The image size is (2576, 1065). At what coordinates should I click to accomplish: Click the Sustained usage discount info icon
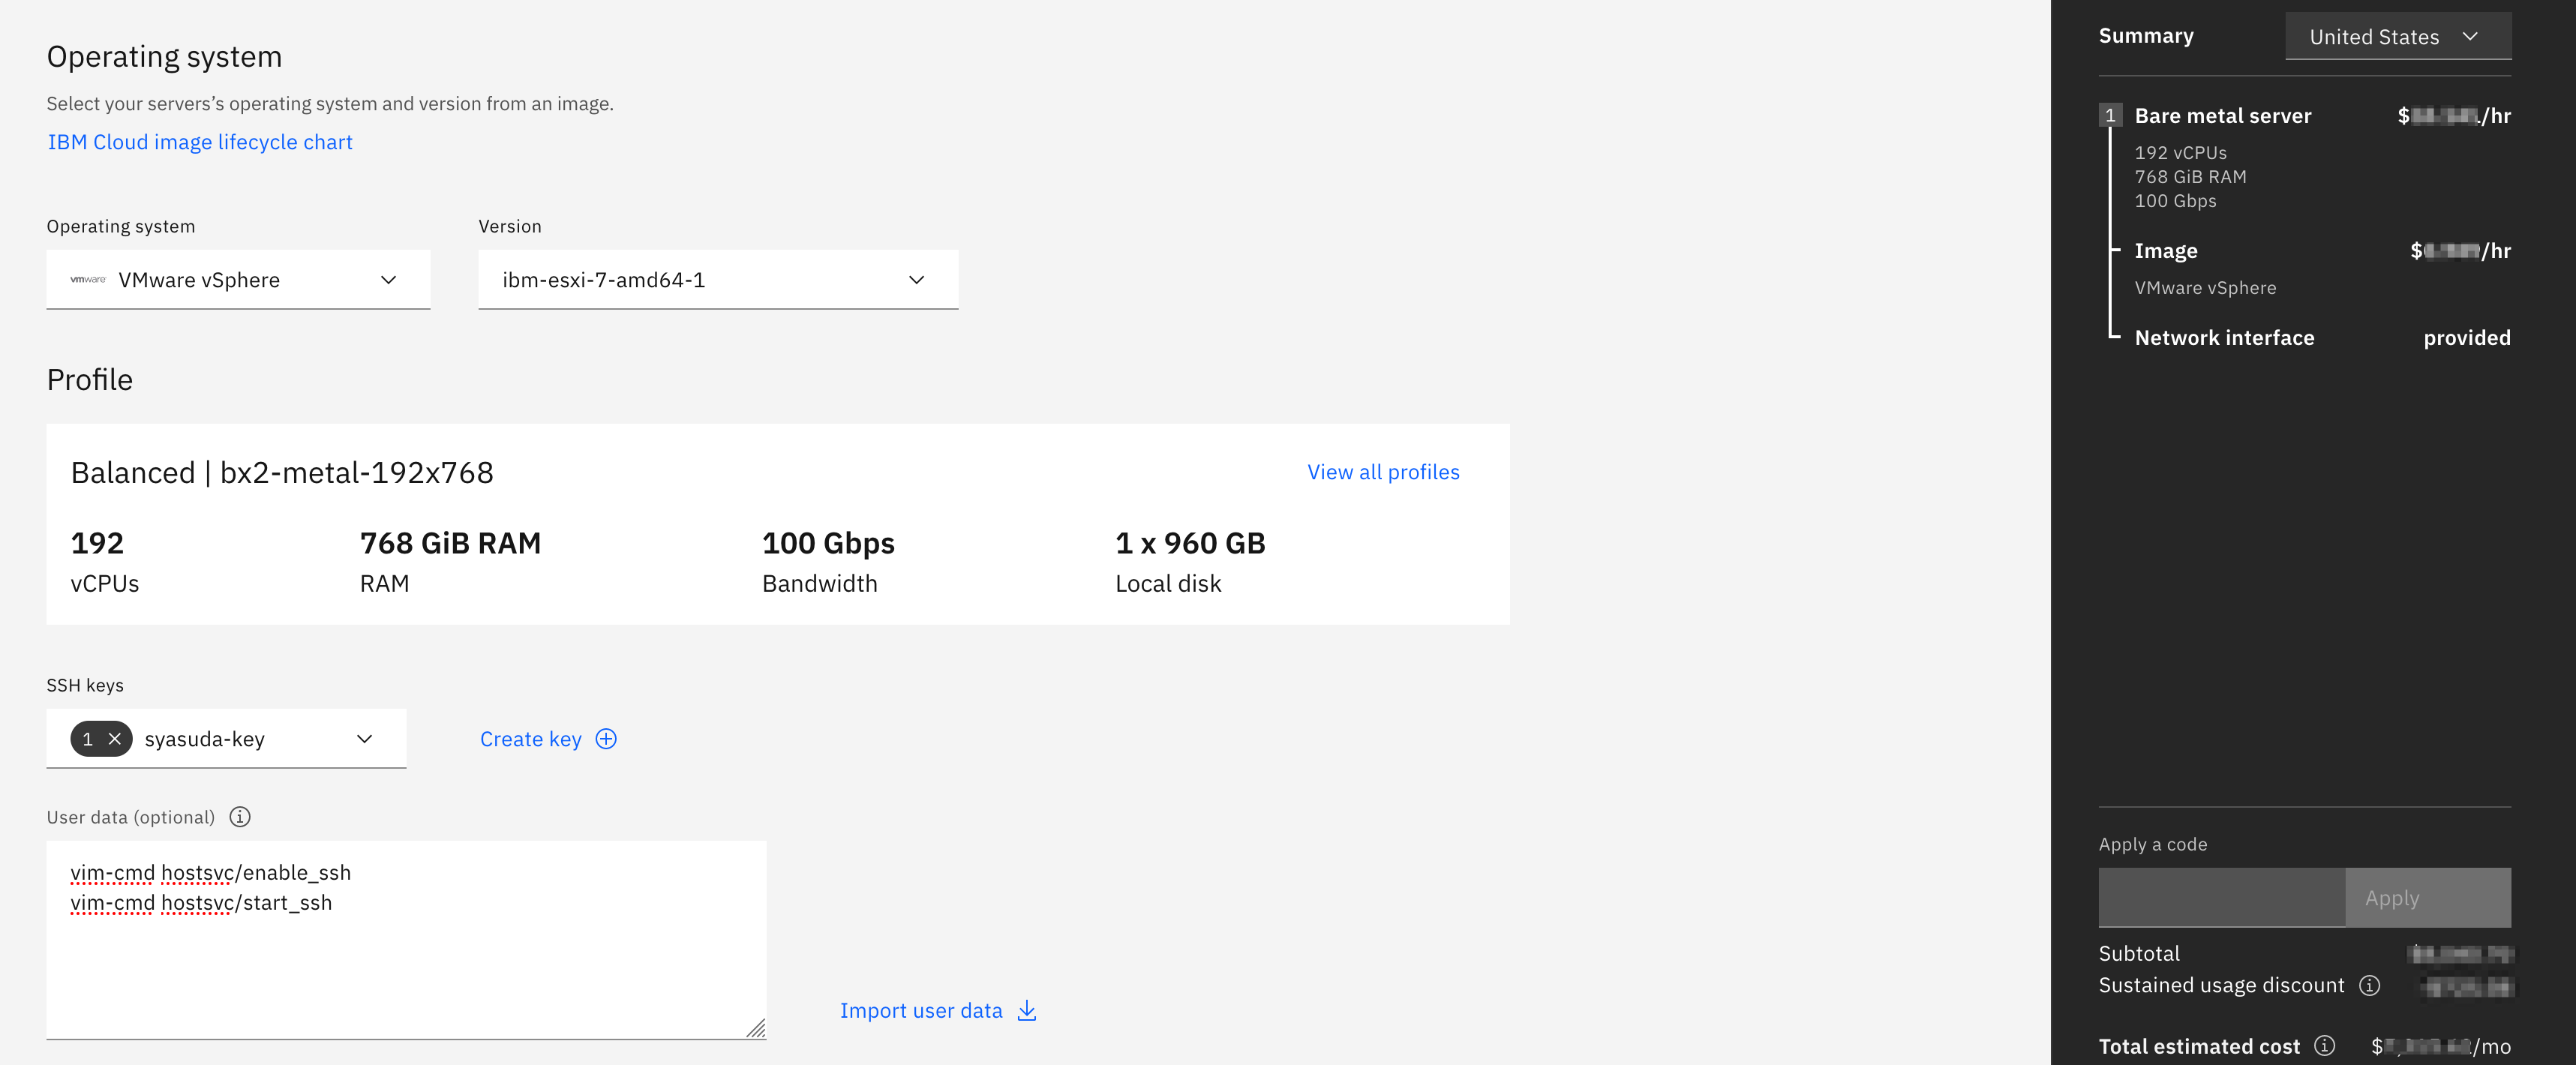(2369, 985)
